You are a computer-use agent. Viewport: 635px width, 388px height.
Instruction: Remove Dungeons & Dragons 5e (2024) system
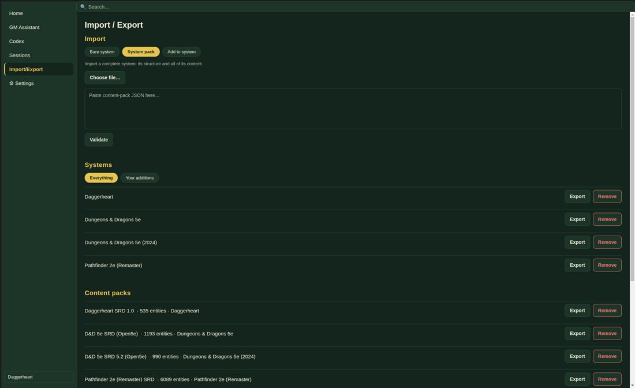(x=607, y=242)
